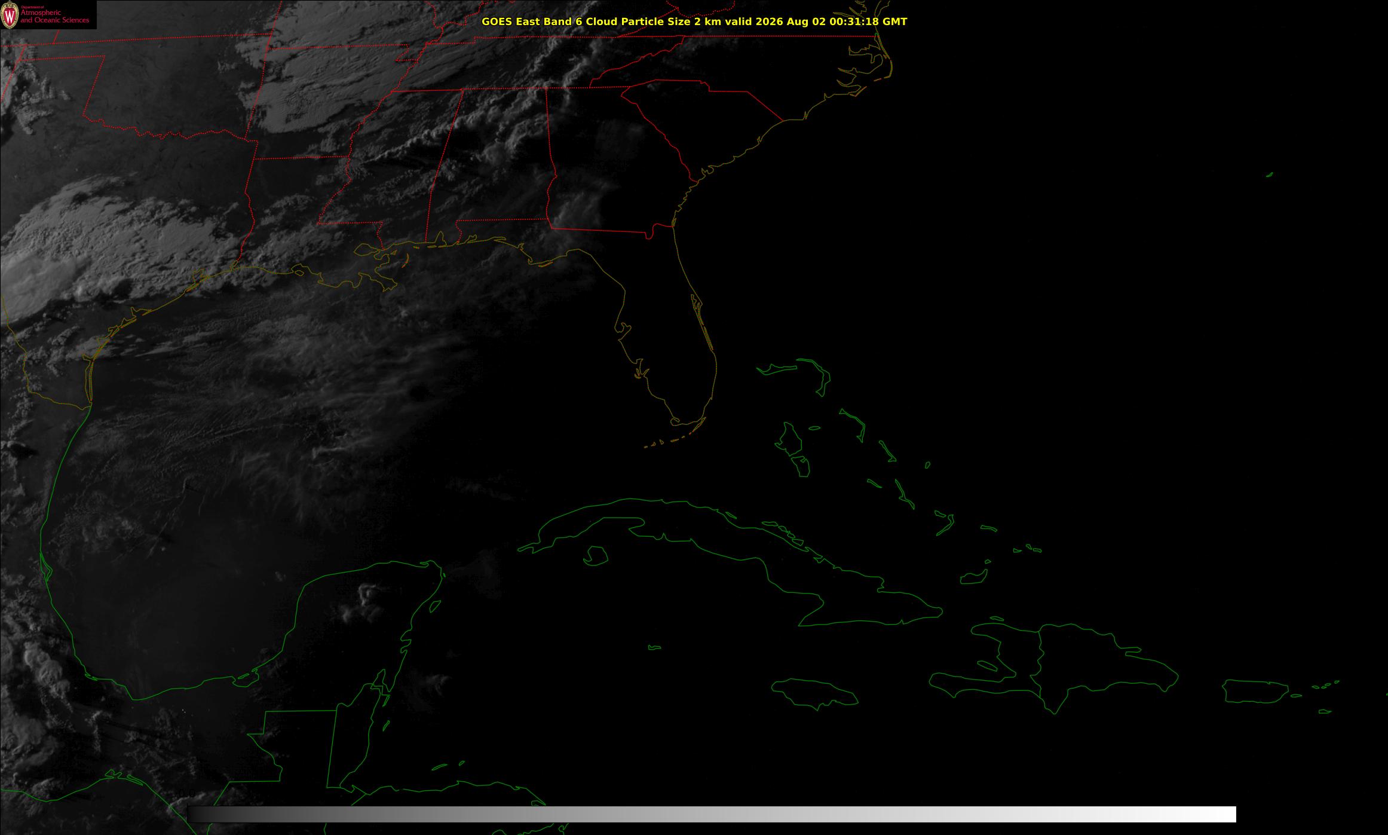This screenshot has height=835, width=1388.
Task: Click the Bermuda outline in the Atlantic
Action: (1269, 175)
